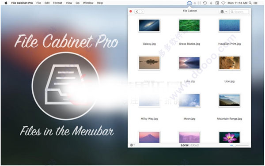This screenshot has width=265, height=166.
Task: Open the Help menu
Action: pos(100,3)
